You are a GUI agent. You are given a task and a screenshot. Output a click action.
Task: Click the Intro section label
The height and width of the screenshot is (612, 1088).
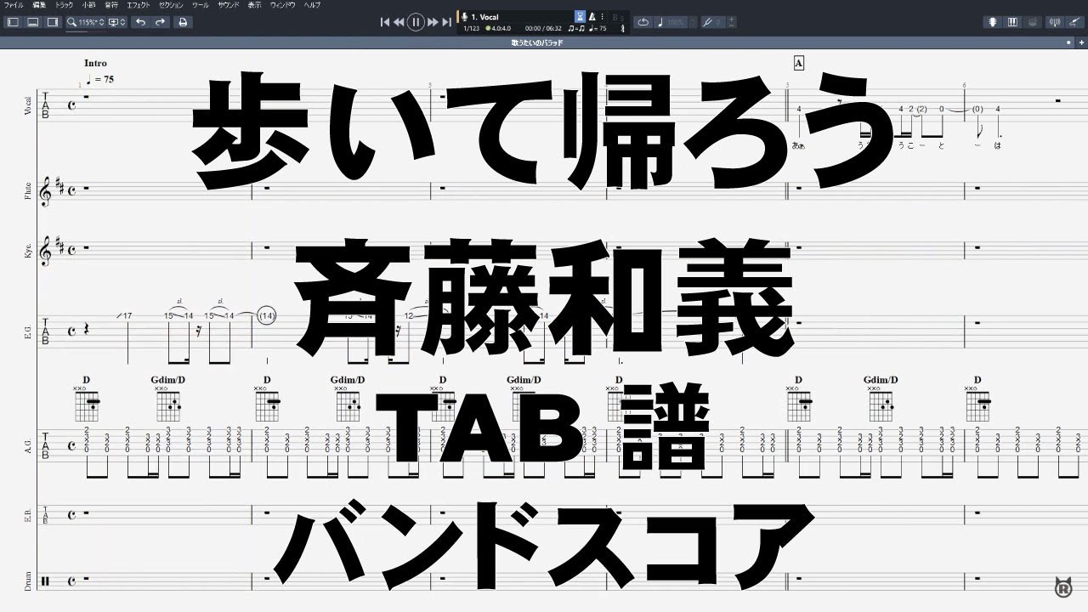click(95, 64)
